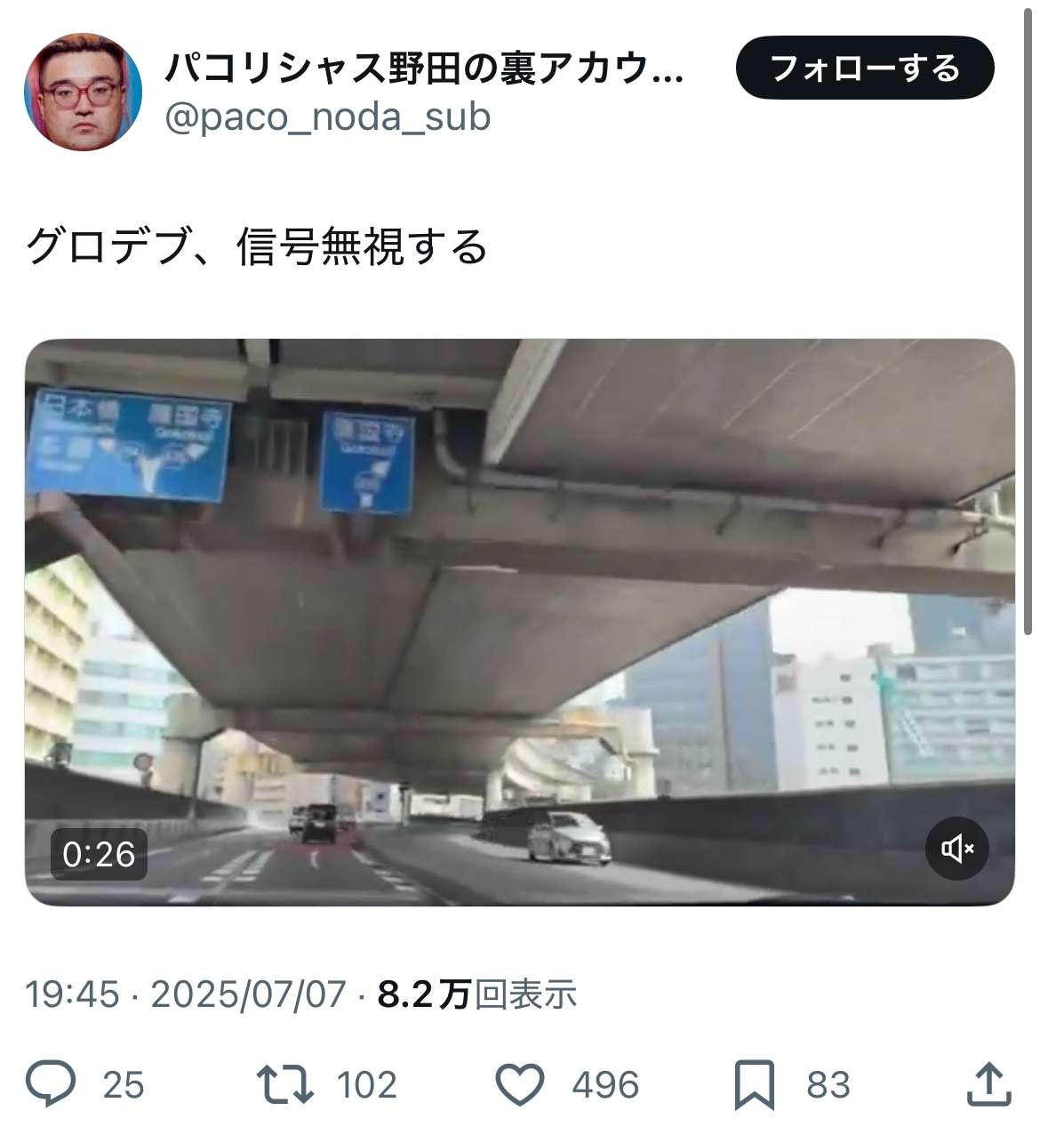Image resolution: width=1040 pixels, height=1135 pixels.
Task: Open the reply speech bubble icon
Action: coord(52,1085)
